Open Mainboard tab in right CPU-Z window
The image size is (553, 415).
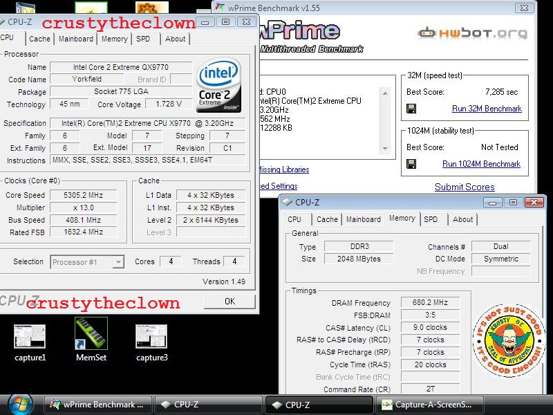(x=364, y=219)
